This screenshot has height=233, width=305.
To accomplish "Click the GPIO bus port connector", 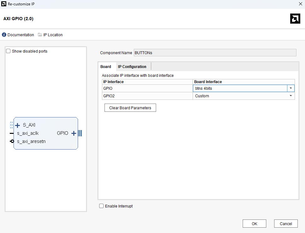I will tap(80, 134).
